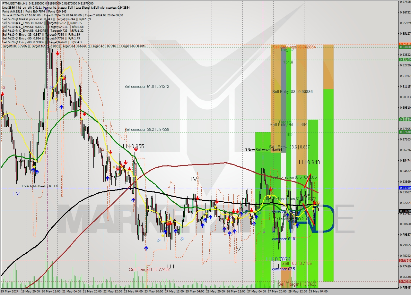Select the '25 May 20:00' time axis label
Viewport: 411px width, 295px height.
point(215,291)
